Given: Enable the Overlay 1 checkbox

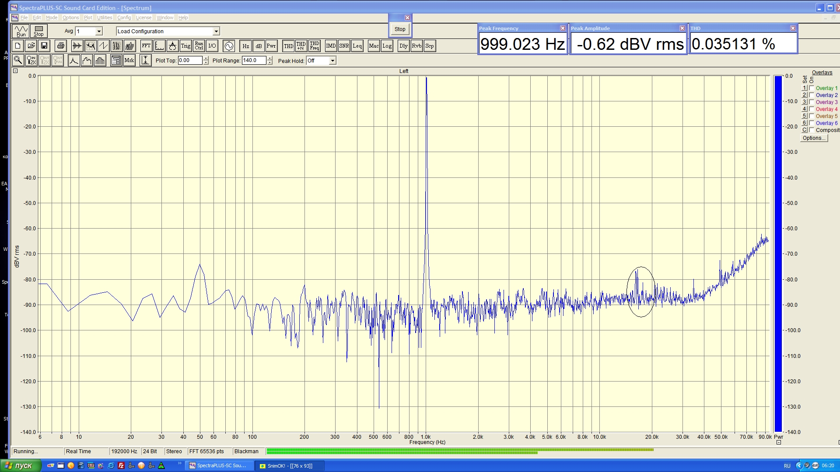Looking at the screenshot, I should tap(812, 88).
